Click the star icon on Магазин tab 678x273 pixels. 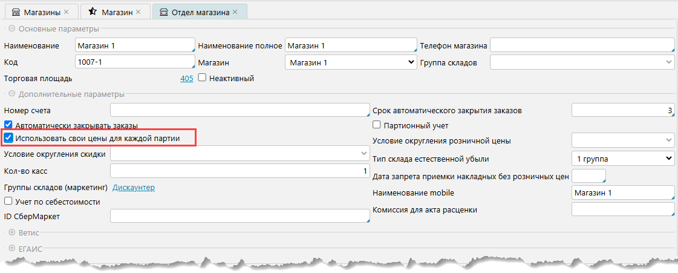(x=92, y=12)
